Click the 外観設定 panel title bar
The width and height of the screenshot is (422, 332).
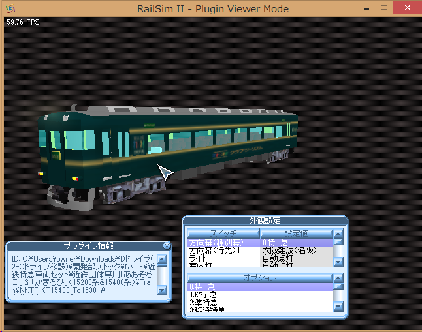pos(265,220)
